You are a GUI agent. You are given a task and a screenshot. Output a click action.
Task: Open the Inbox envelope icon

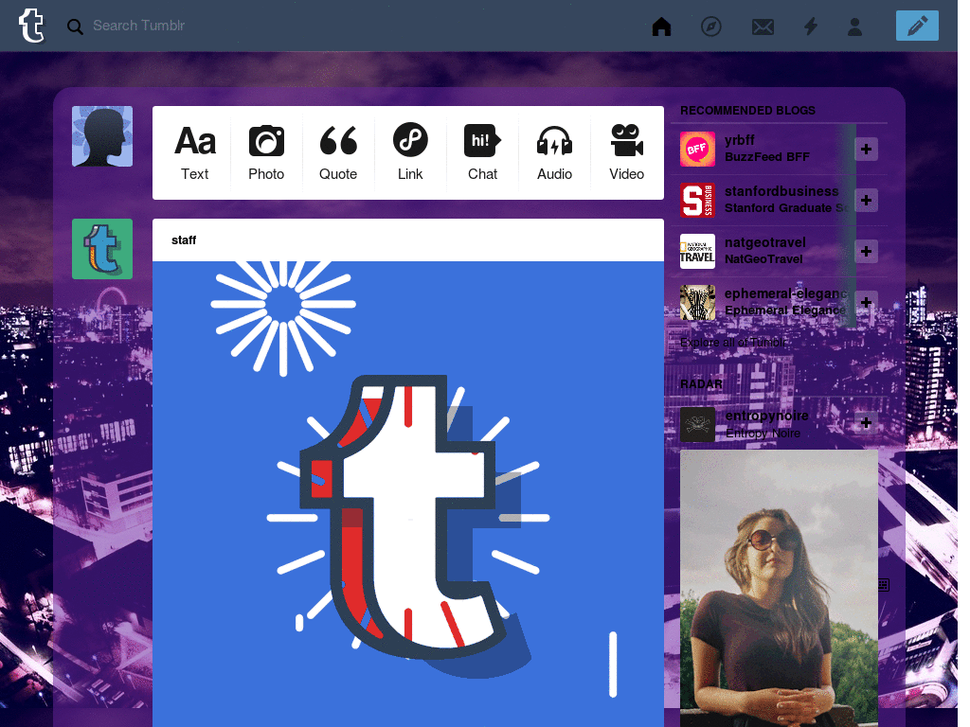click(x=763, y=27)
